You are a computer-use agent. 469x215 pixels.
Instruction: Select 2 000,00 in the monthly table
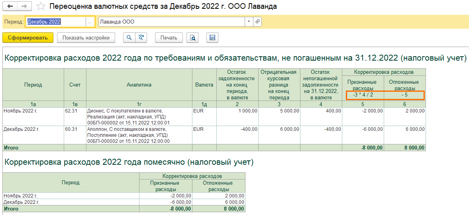click(219, 195)
